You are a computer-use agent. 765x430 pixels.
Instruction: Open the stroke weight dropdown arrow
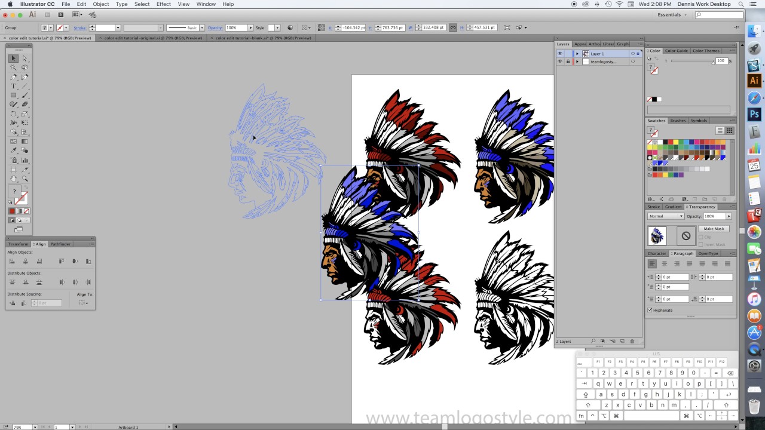pyautogui.click(x=118, y=27)
